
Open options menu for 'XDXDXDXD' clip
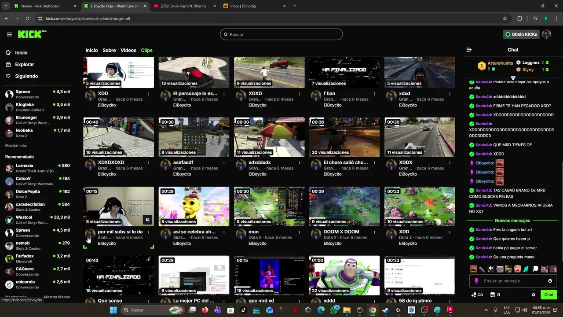click(x=149, y=162)
